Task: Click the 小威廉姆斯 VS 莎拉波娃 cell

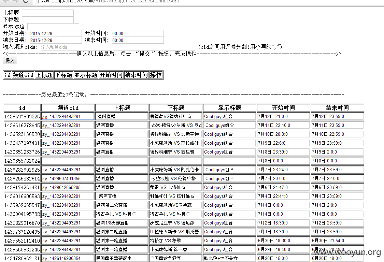Action: [175, 143]
